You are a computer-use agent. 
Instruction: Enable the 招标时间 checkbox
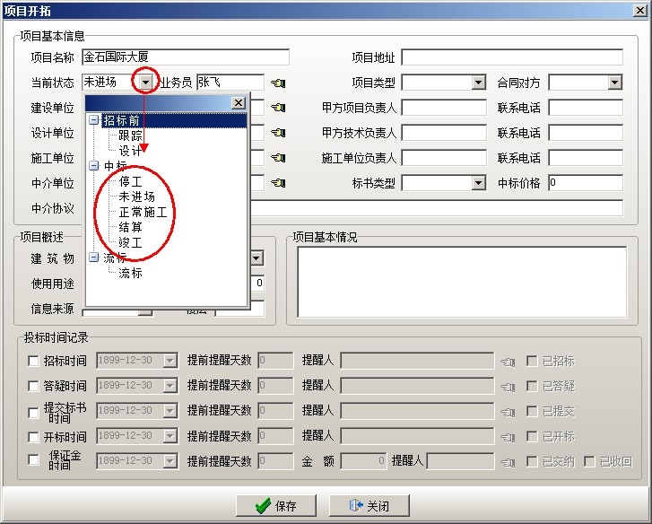click(34, 362)
